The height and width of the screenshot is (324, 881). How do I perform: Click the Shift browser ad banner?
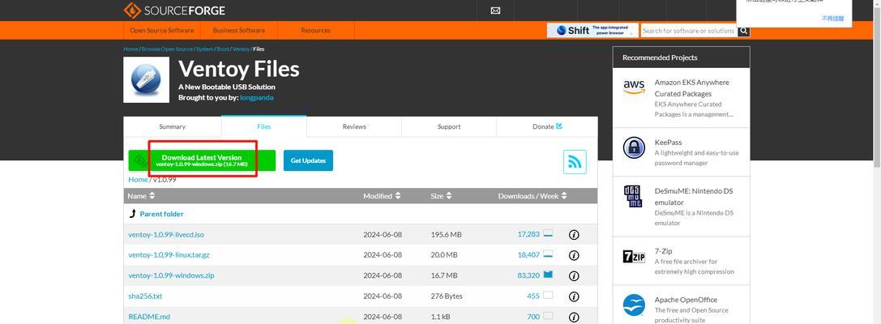[x=592, y=30]
